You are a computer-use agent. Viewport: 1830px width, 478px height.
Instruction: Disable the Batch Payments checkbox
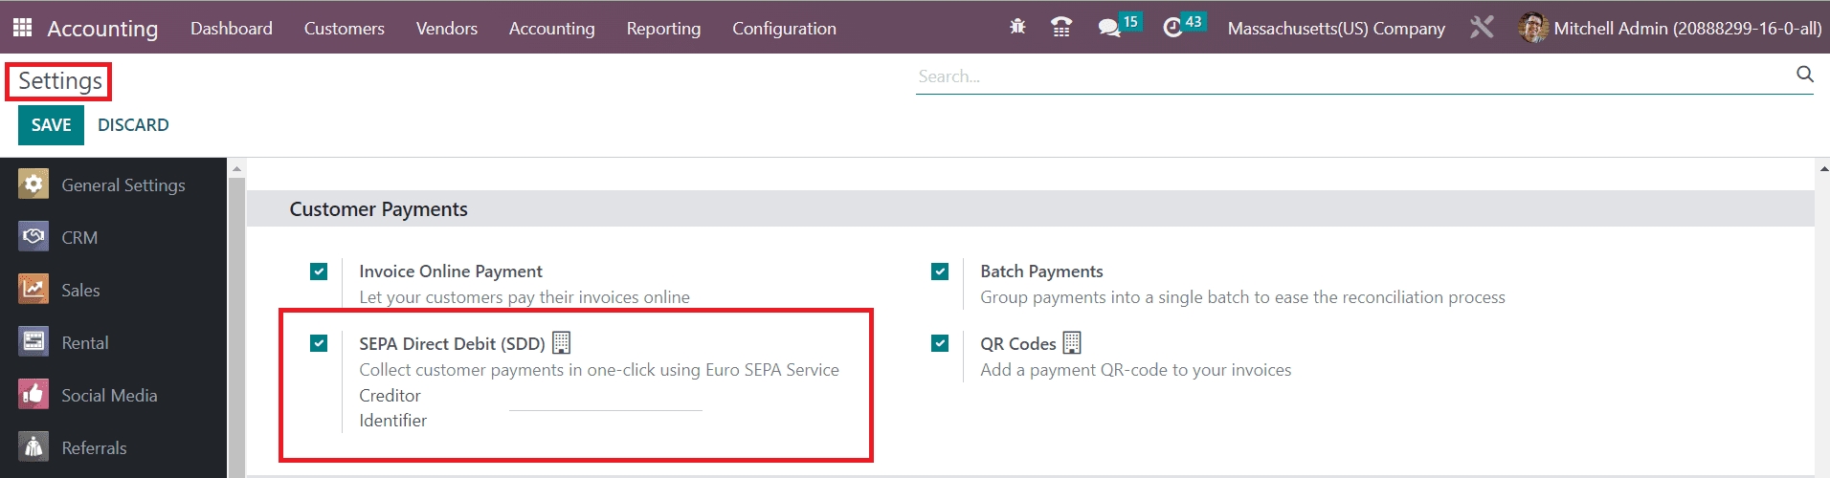940,272
